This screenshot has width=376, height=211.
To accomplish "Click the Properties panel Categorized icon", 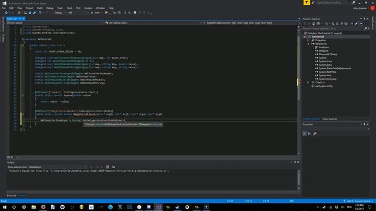I will (304, 134).
